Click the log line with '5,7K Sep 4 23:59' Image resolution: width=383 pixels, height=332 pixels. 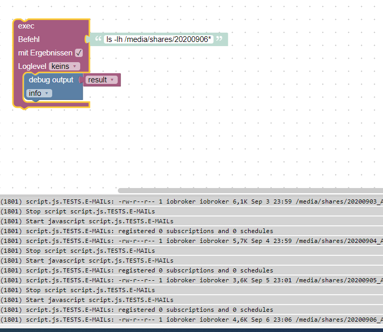pyautogui.click(x=191, y=241)
